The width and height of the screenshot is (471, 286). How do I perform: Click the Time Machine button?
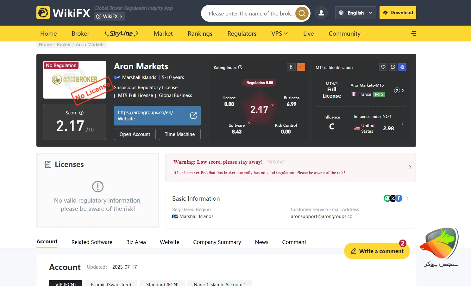click(x=179, y=134)
